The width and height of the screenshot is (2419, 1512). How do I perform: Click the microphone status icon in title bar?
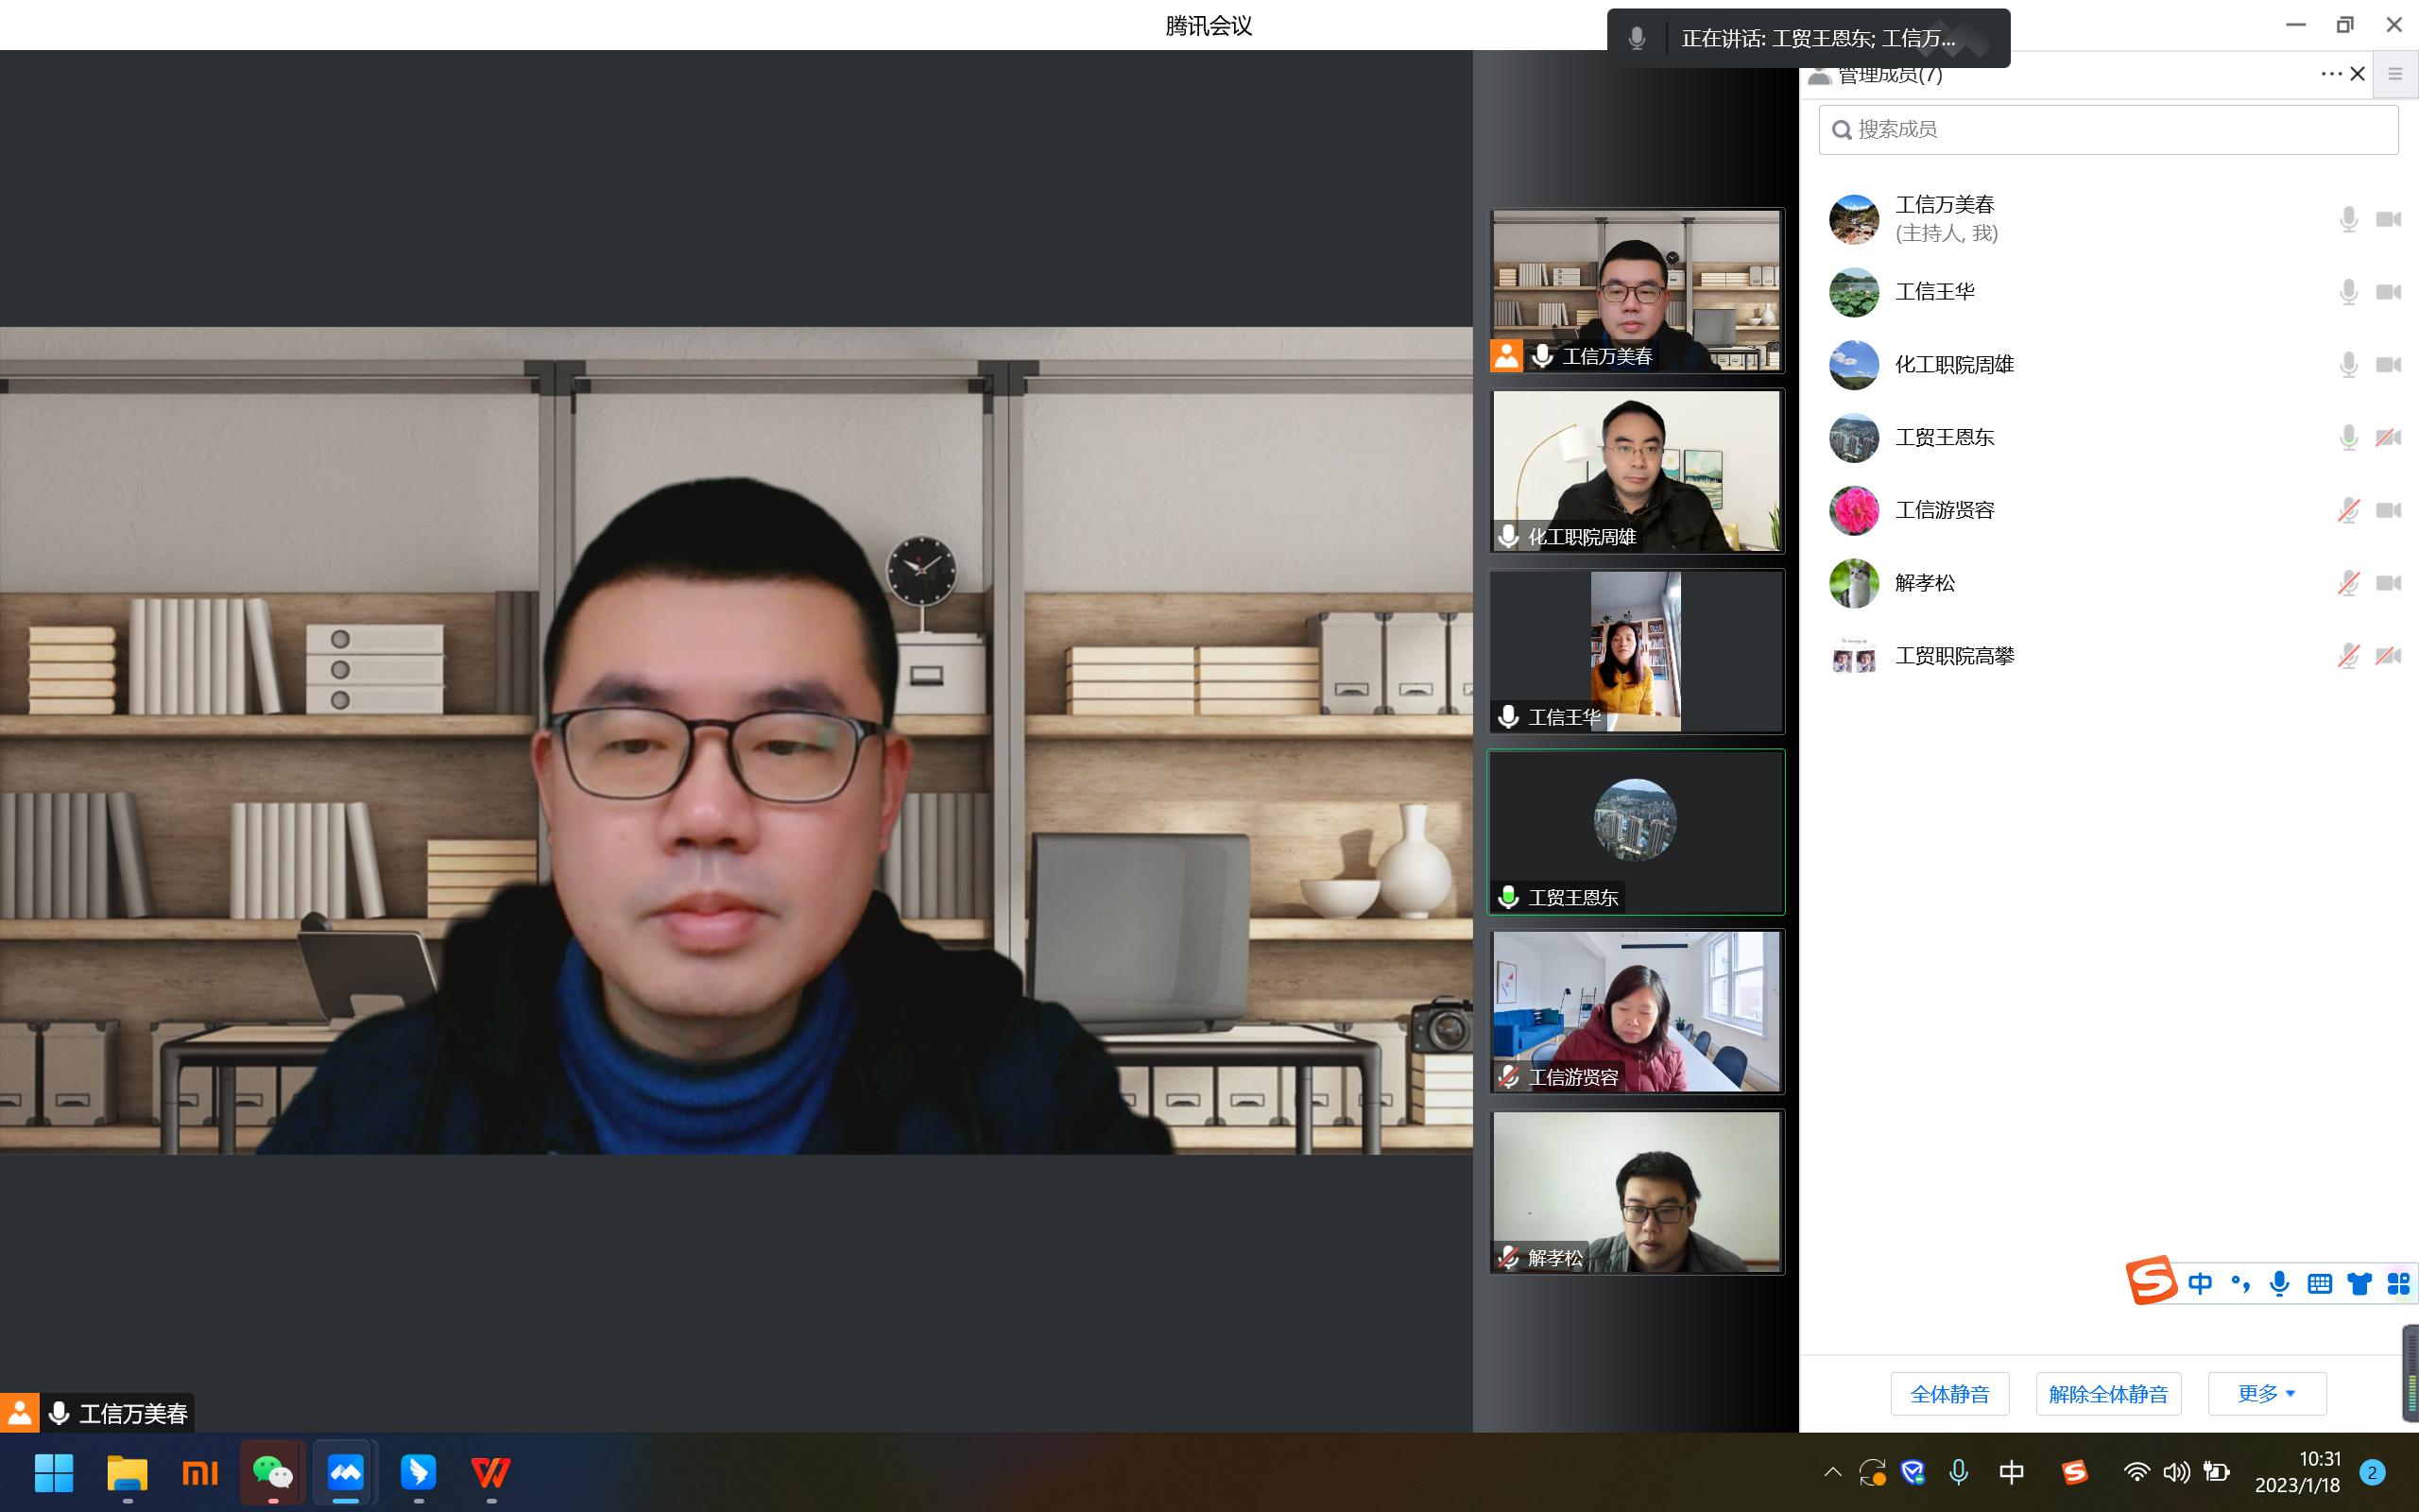pos(1636,37)
